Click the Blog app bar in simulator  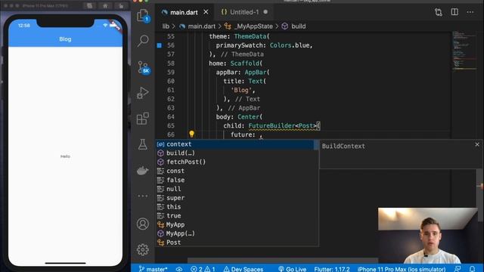(x=65, y=39)
